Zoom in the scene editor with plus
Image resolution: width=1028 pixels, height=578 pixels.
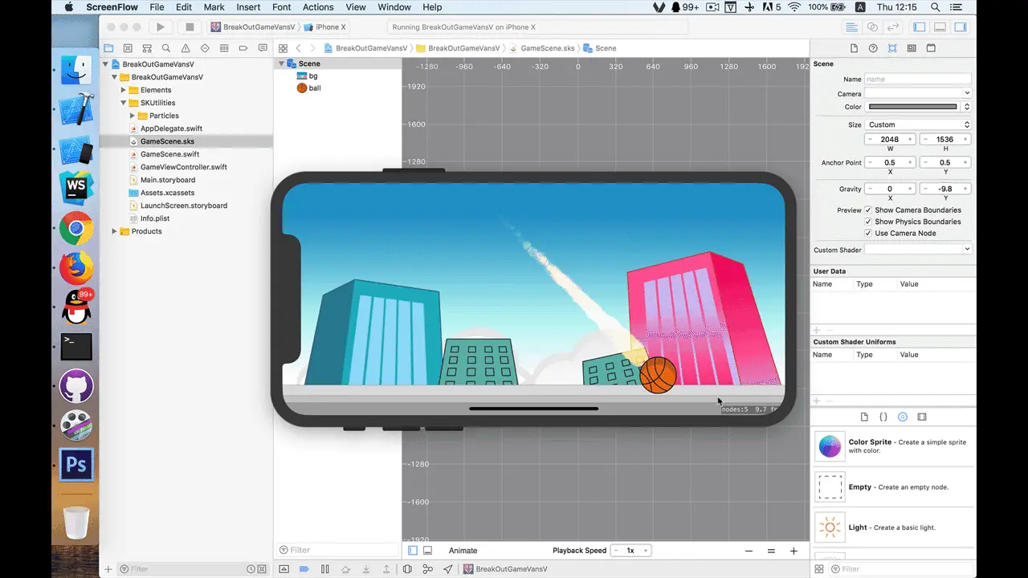tap(793, 551)
